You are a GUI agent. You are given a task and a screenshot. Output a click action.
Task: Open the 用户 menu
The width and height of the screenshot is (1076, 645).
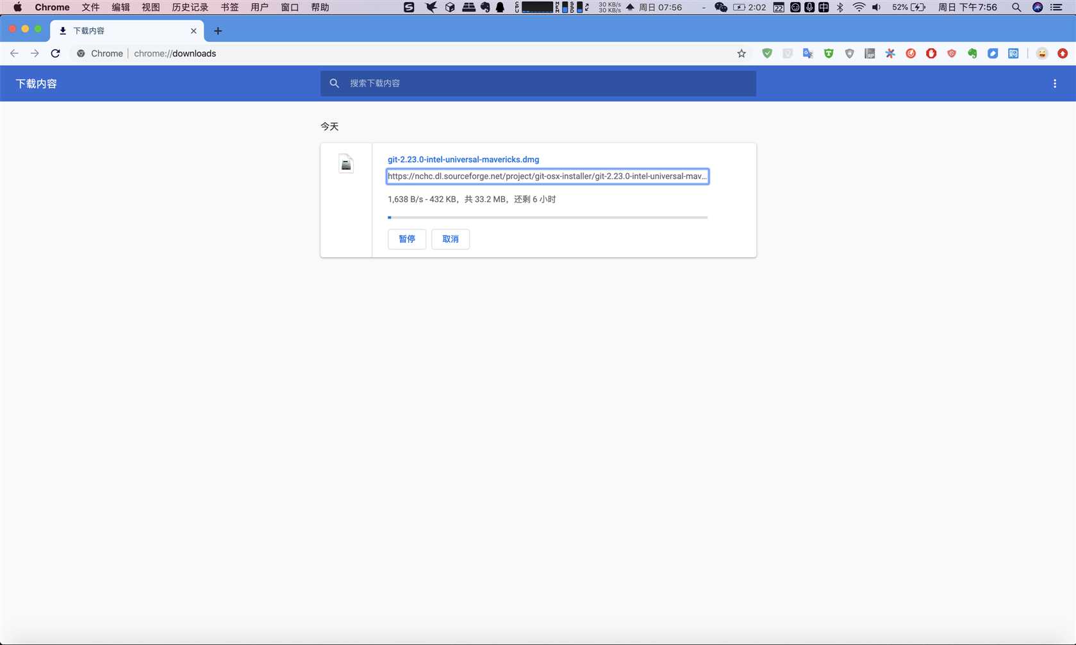[260, 8]
